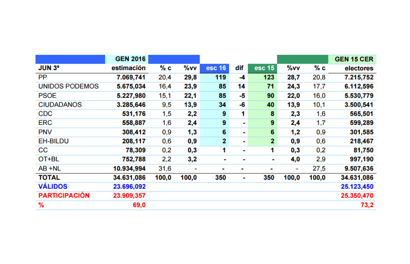
Task: Click PNV estimate value 308,412
Action: 134,132
